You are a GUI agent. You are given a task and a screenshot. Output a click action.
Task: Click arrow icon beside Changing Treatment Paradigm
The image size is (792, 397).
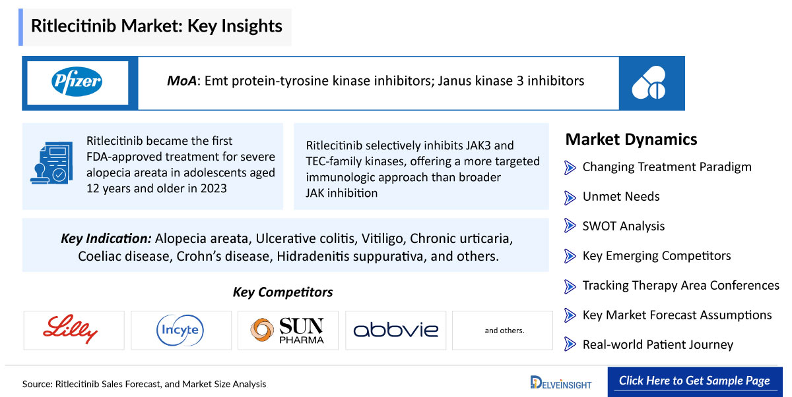point(570,167)
